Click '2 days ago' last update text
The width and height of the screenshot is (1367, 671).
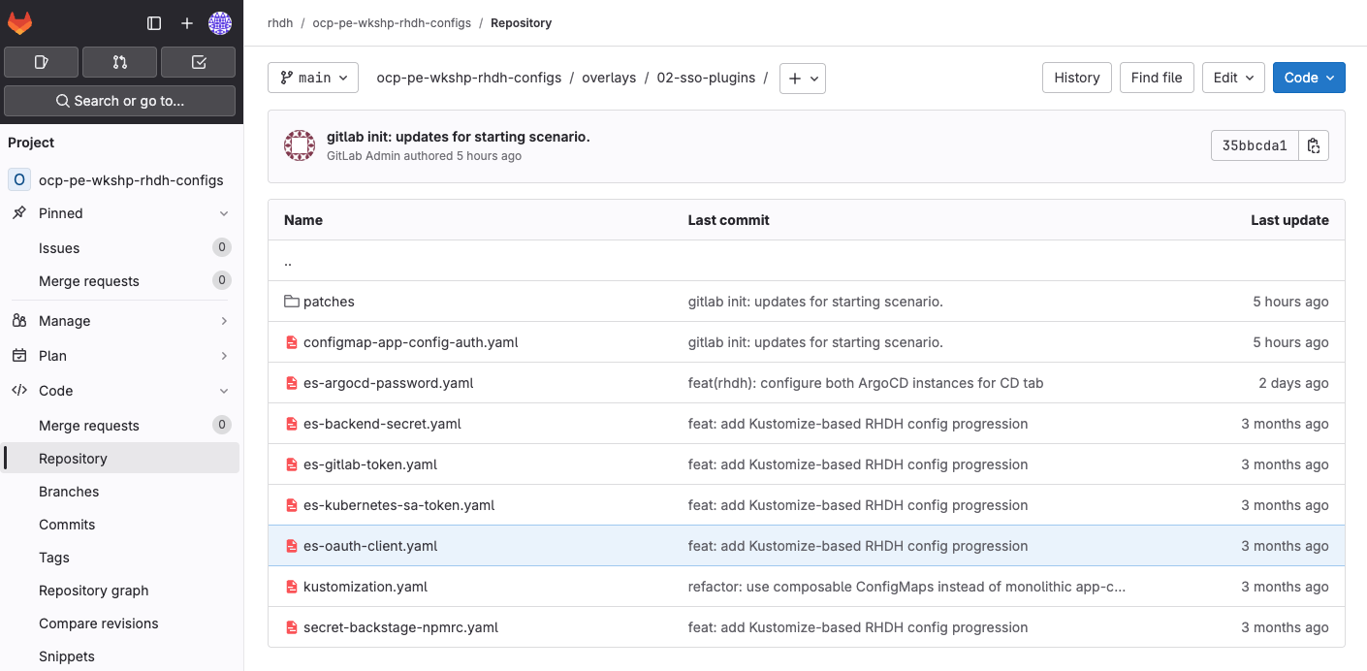1293,383
